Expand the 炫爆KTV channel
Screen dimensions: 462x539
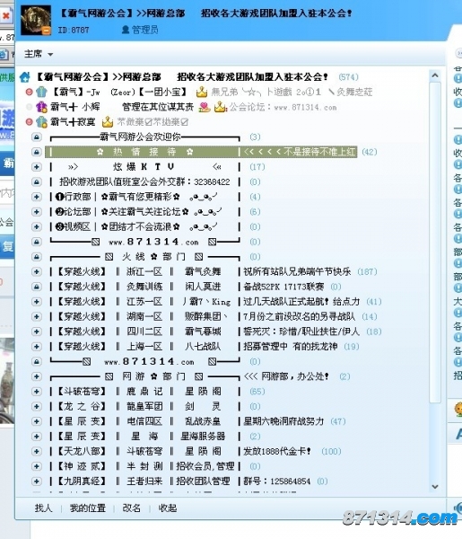pos(37,167)
